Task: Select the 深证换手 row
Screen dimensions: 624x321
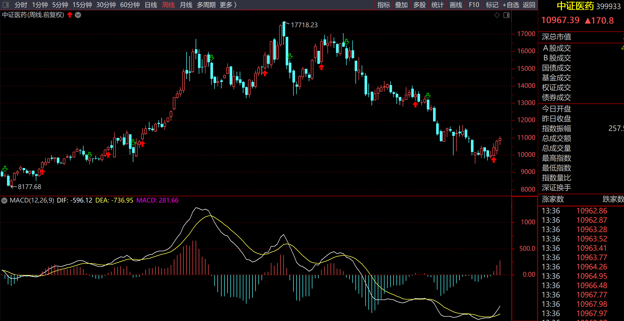Action: click(x=581, y=188)
